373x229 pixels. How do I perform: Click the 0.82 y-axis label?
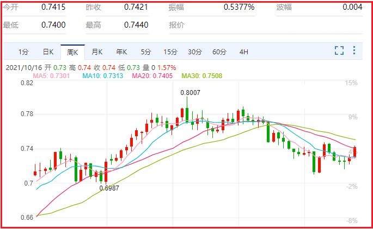click(x=27, y=83)
